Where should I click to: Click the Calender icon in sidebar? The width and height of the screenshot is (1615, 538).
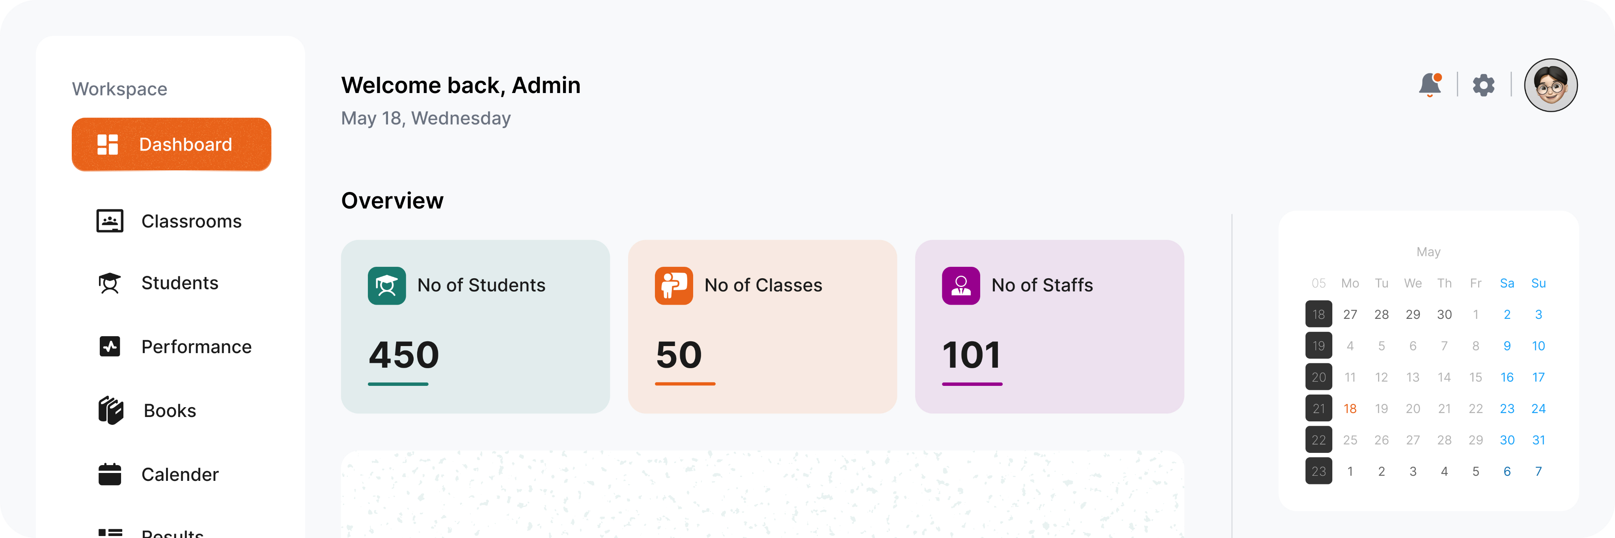[110, 474]
